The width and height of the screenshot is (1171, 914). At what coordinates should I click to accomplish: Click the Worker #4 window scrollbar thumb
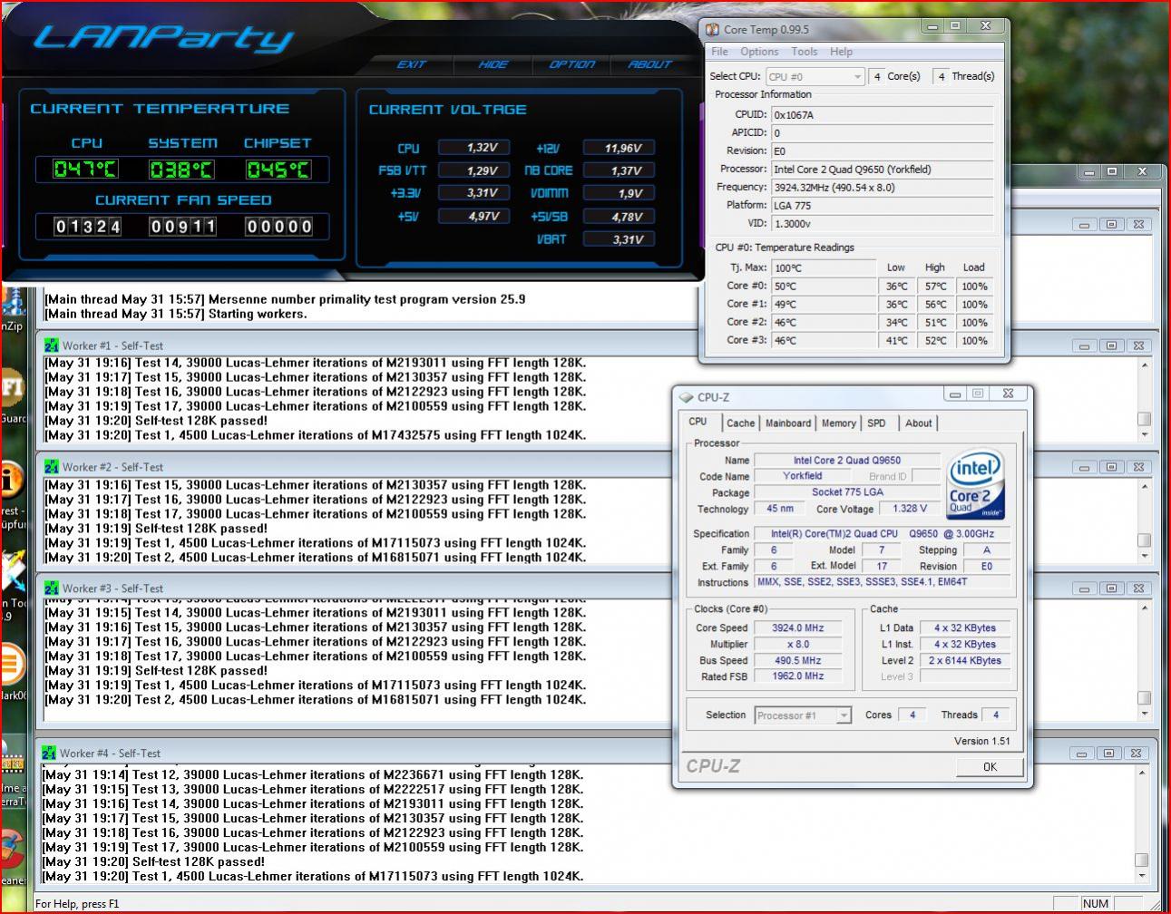[x=1141, y=860]
